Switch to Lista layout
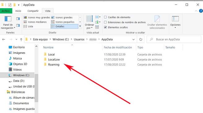203x113 pixels. (28, 26)
